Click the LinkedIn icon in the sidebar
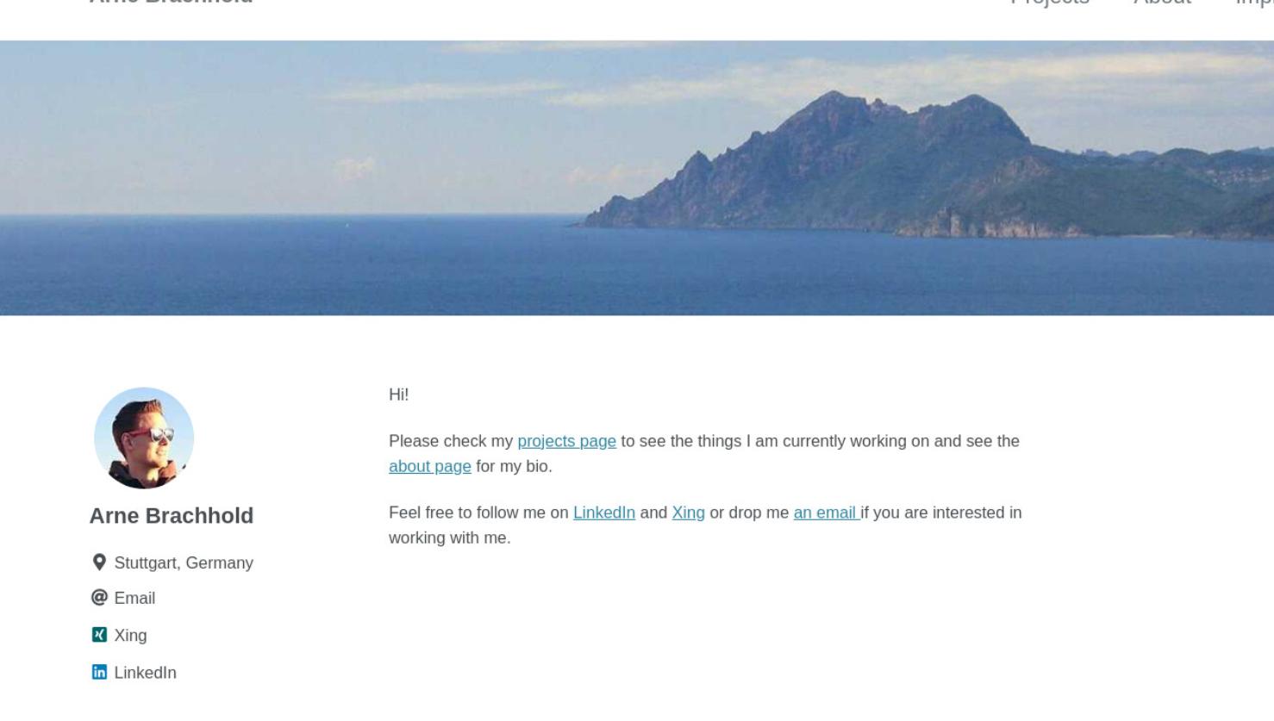The width and height of the screenshot is (1274, 721). 99,672
